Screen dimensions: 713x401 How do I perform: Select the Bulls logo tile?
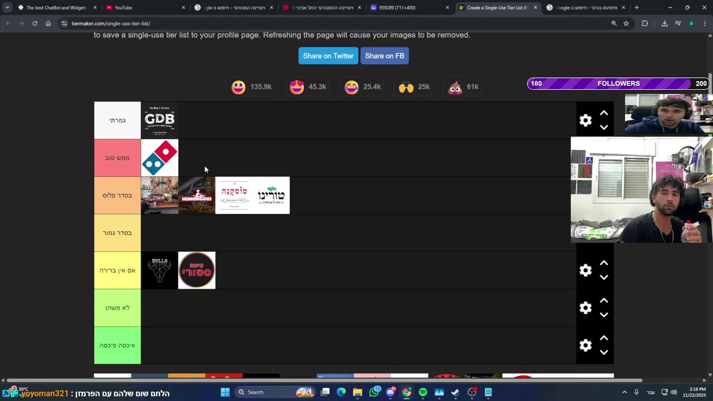click(x=159, y=270)
